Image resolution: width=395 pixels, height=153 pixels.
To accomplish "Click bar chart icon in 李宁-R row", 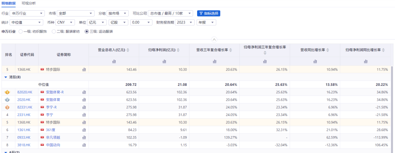I will coord(84,107).
